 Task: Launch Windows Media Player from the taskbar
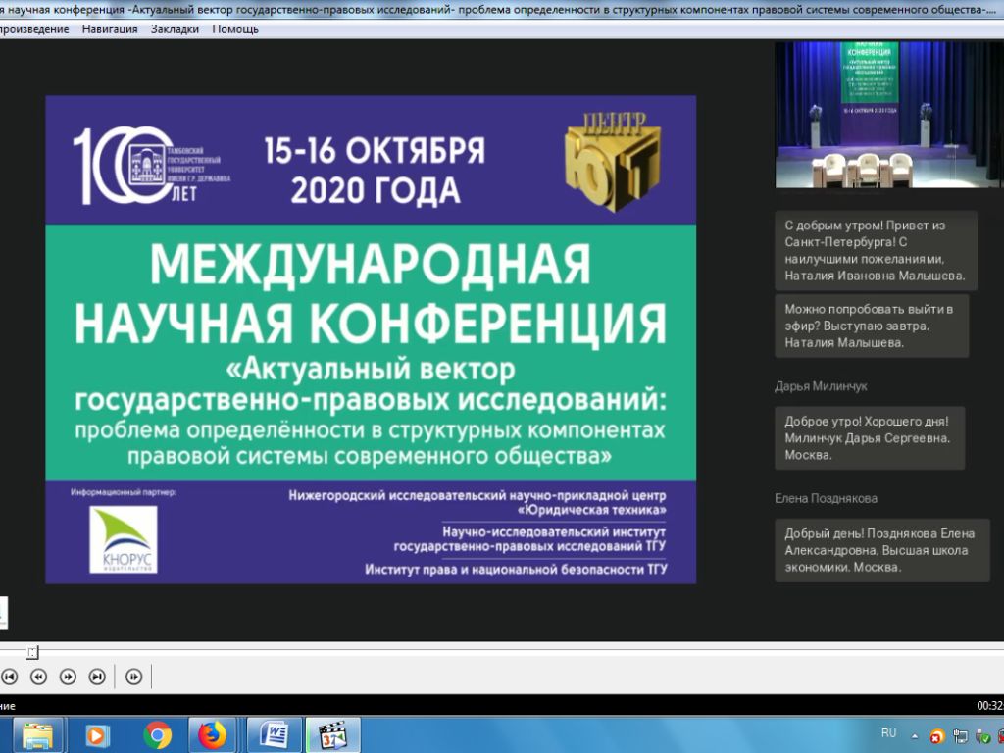(x=97, y=735)
